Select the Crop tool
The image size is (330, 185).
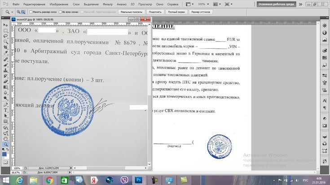(5, 47)
